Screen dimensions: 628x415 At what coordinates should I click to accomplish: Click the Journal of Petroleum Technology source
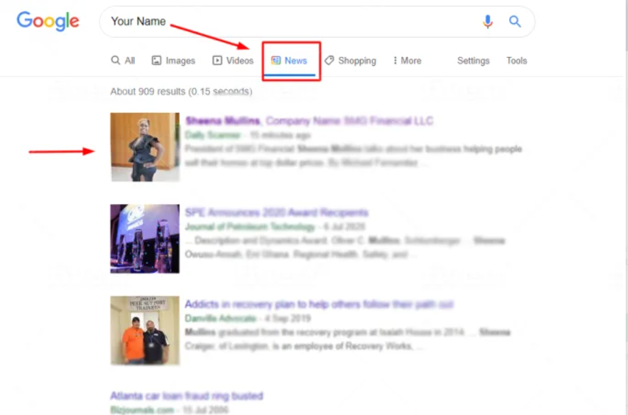(x=249, y=227)
